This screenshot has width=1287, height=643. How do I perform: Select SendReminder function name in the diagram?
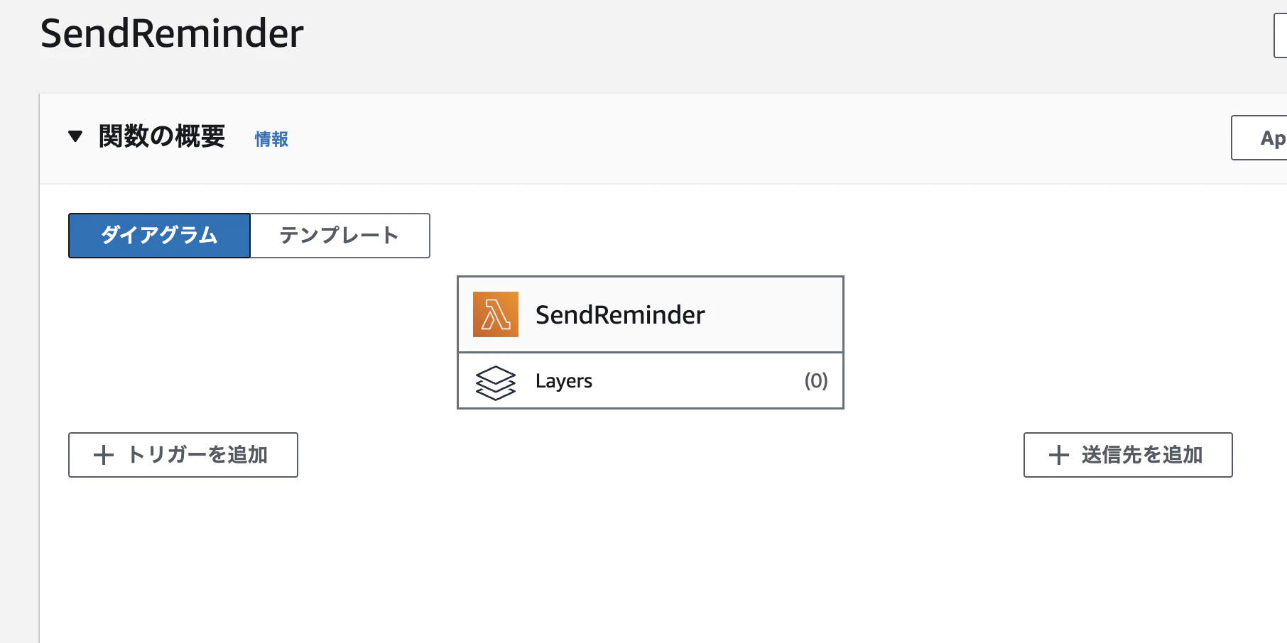(620, 315)
